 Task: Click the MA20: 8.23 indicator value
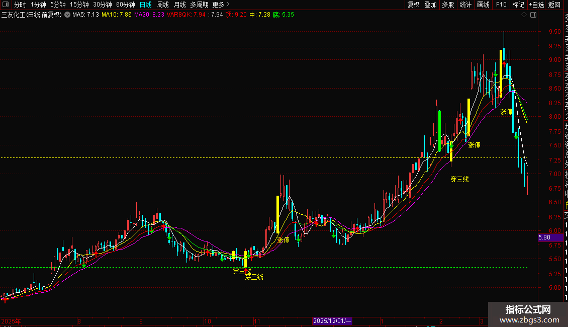[149, 15]
